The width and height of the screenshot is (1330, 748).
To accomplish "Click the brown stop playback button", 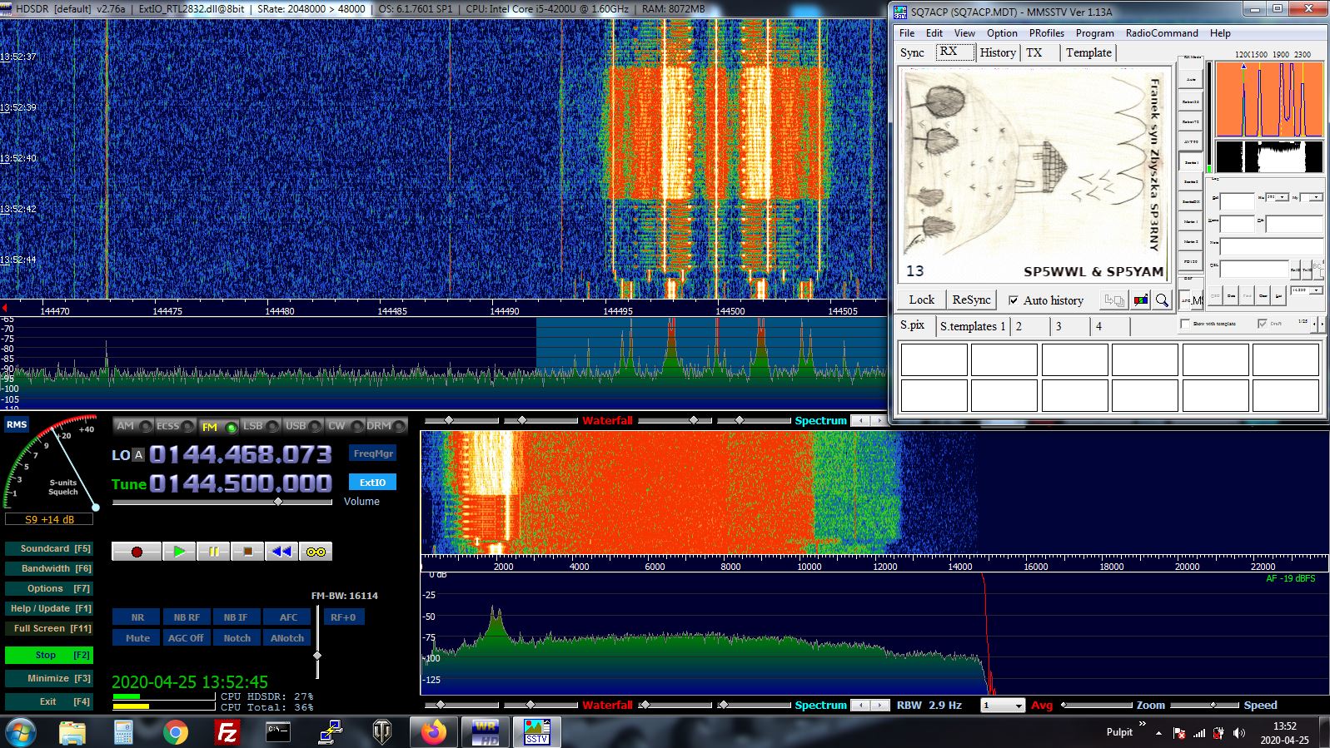I will (x=247, y=551).
